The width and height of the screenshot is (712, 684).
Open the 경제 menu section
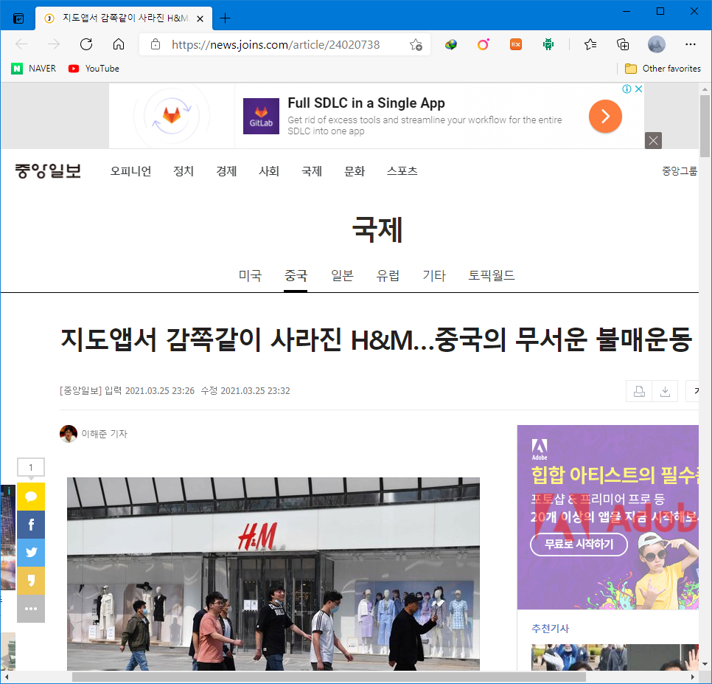click(x=226, y=171)
